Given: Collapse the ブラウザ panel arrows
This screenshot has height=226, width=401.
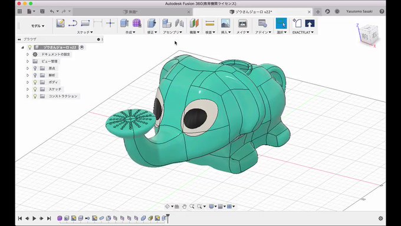Looking at the screenshot, I should pyautogui.click(x=19, y=40).
